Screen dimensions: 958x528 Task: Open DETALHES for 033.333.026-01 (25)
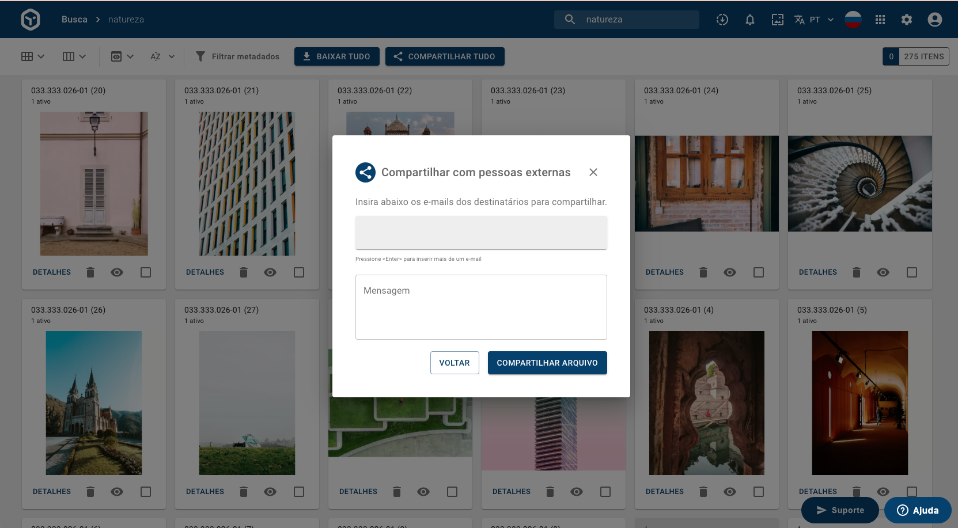pyautogui.click(x=818, y=272)
